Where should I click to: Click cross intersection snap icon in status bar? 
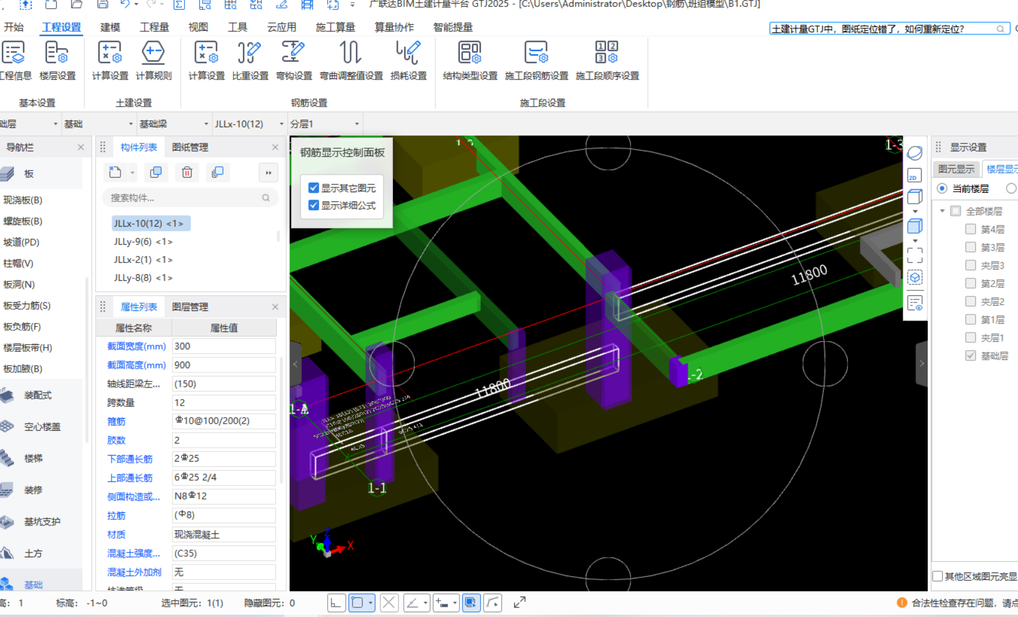(389, 603)
